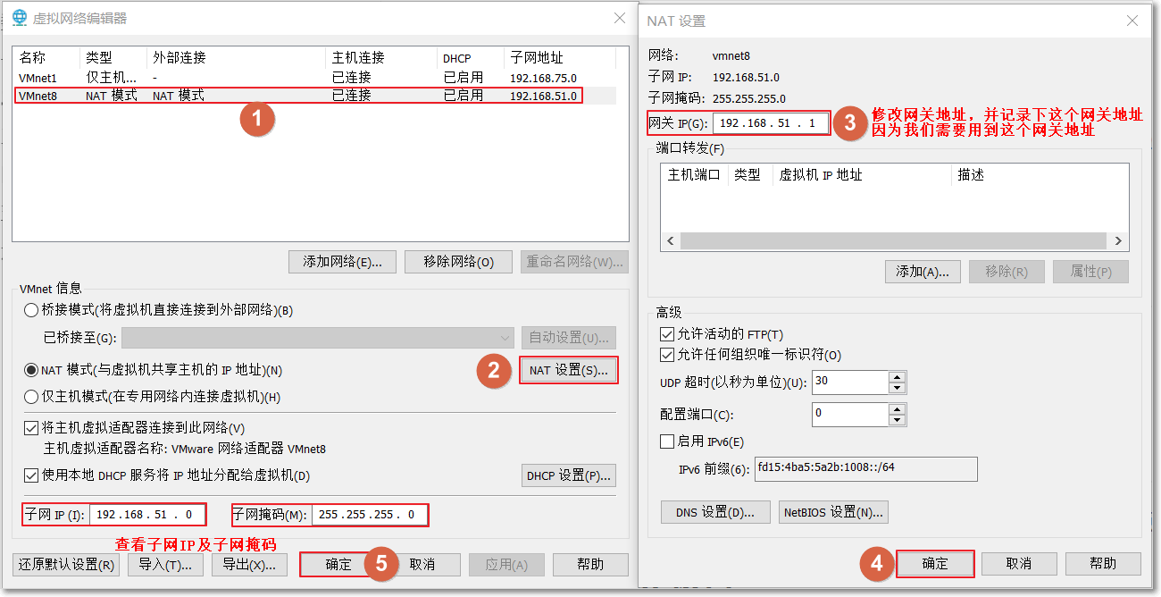1161x597 pixels.
Task: Click the 移除网络(O) button
Action: coord(459,262)
